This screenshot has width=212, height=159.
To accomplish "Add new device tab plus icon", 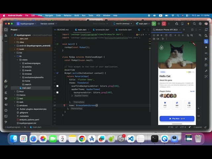I will pyautogui.click(x=184, y=29).
